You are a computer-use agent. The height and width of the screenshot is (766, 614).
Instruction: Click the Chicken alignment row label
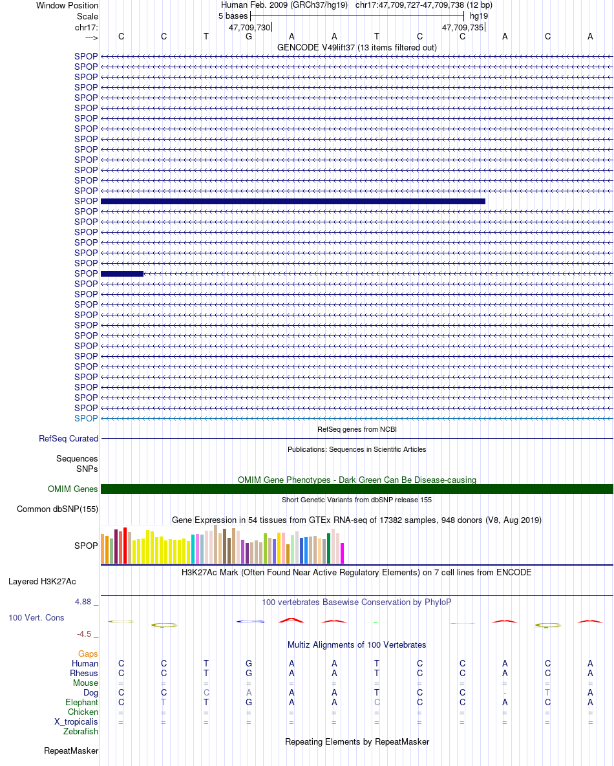pos(83,712)
